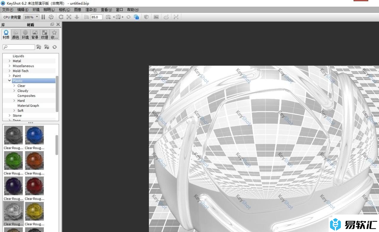
Task: Collapse the Plastic folder arrow
Action: point(9,81)
